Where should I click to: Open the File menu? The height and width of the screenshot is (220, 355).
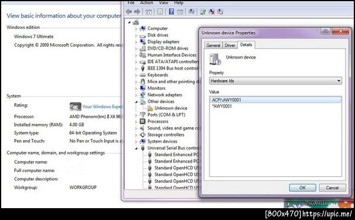click(131, 3)
